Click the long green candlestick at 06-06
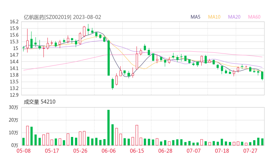The width and height of the screenshot is (268, 159). click(109, 58)
